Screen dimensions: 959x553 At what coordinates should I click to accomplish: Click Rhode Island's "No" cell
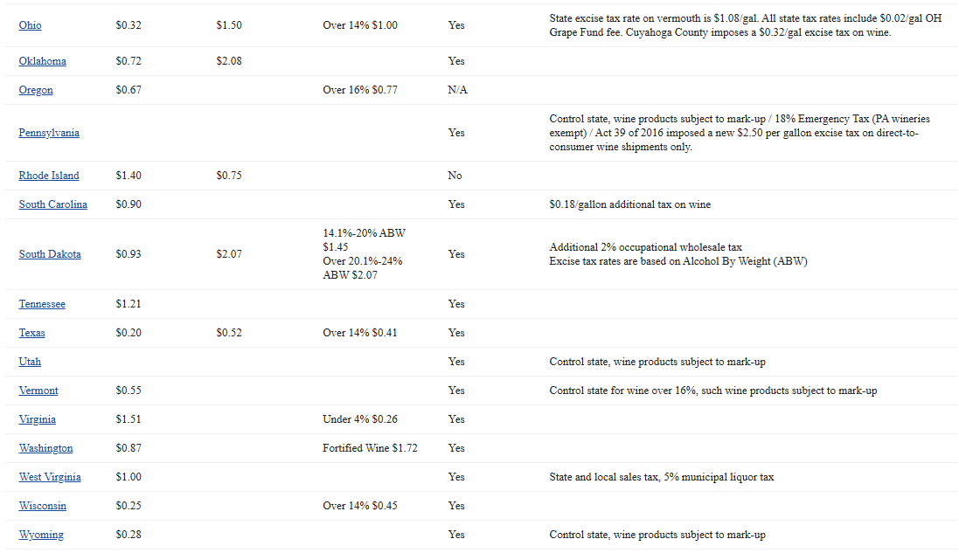pos(455,176)
